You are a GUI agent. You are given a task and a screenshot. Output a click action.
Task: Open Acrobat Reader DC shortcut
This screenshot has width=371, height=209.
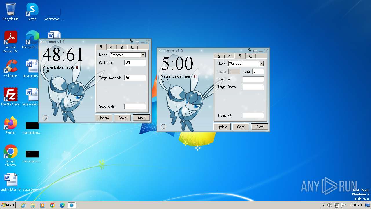(10, 42)
